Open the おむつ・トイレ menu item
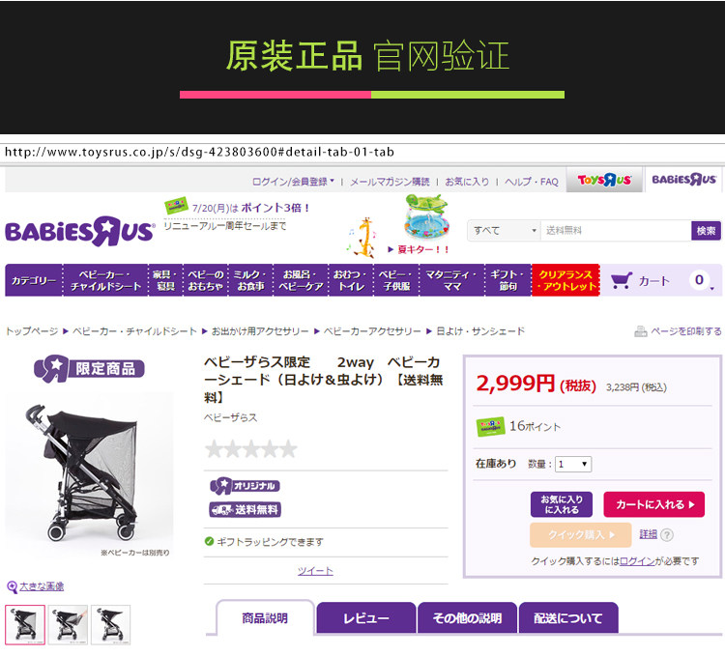Viewport: 725px width, 656px height. tap(351, 280)
